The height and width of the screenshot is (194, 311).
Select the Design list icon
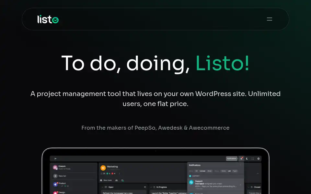(x=55, y=193)
